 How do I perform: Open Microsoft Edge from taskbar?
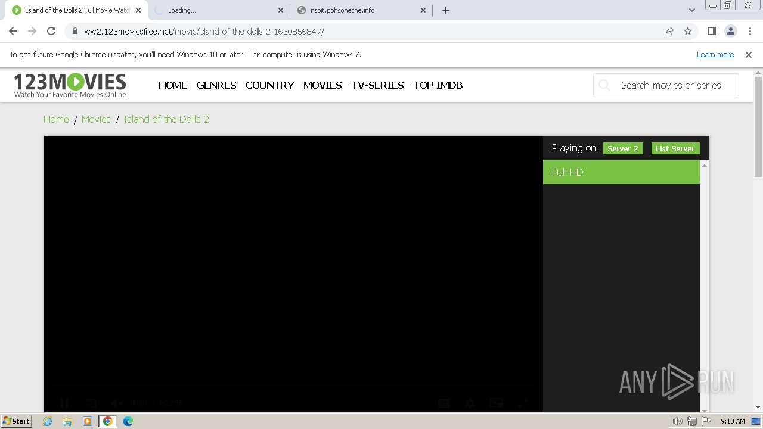point(128,421)
